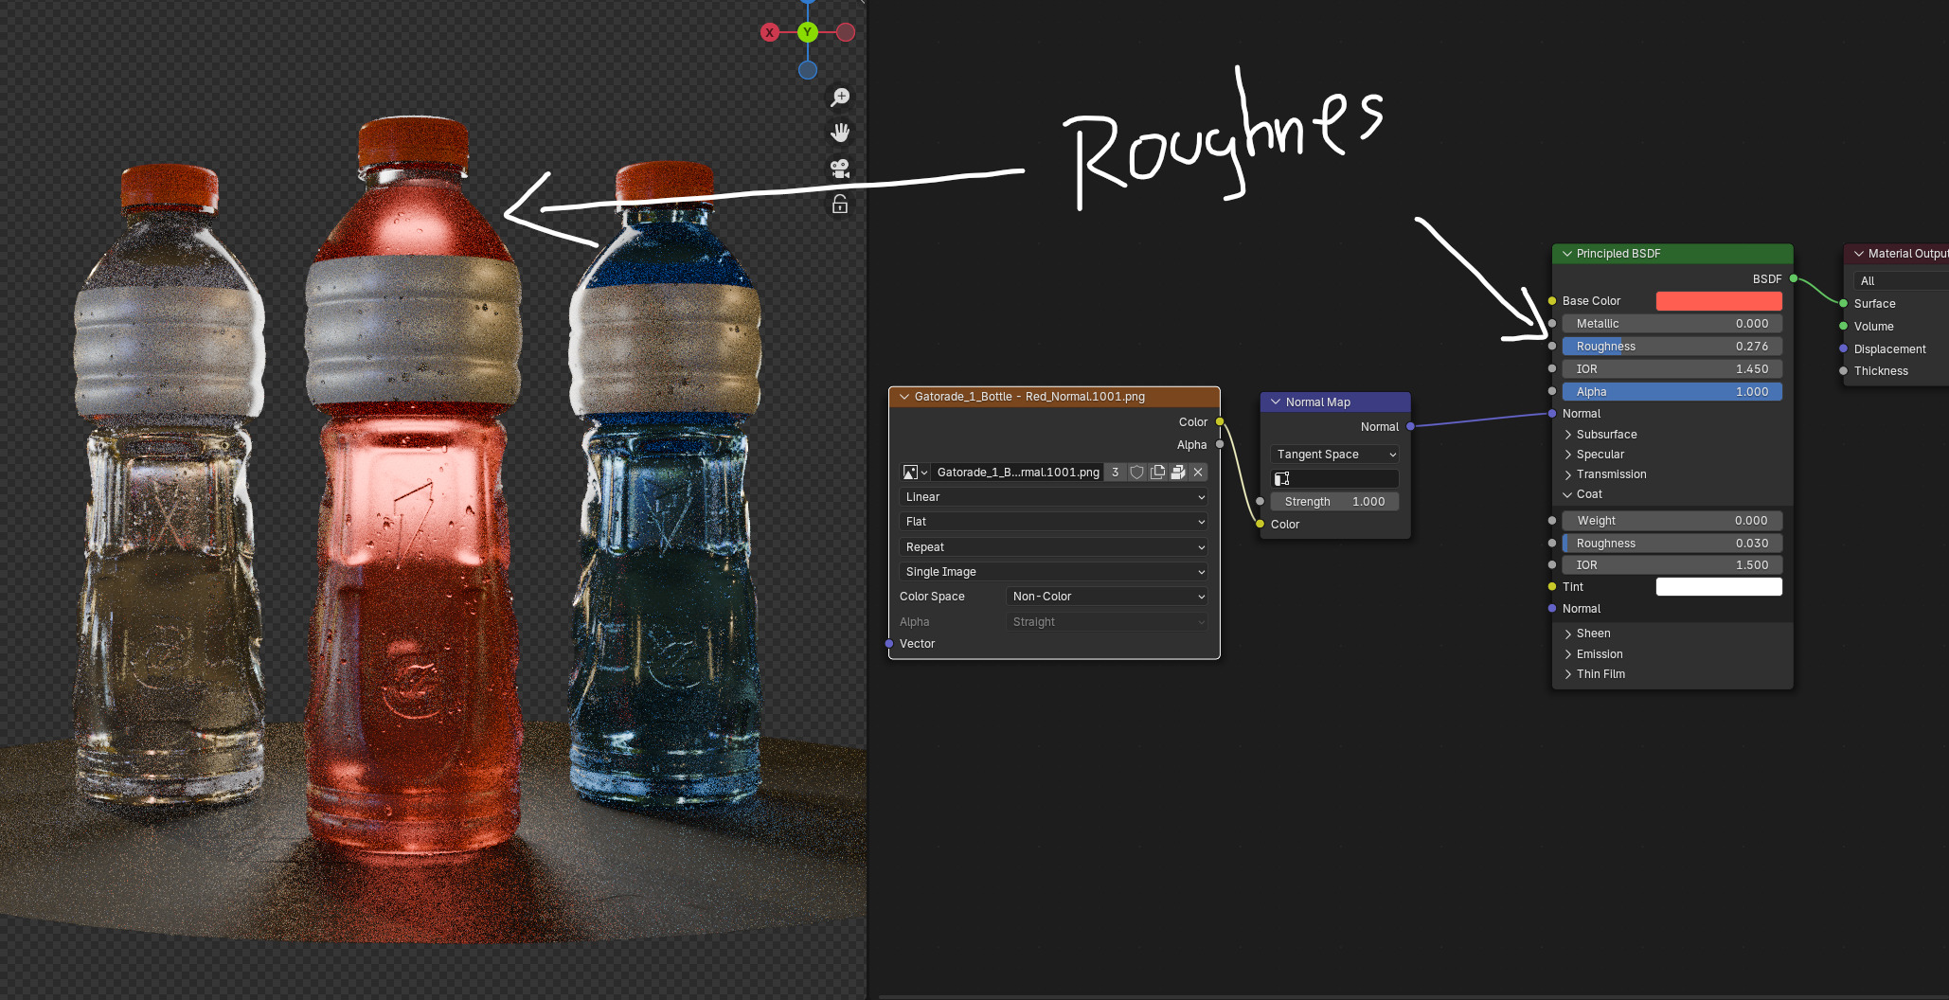The height and width of the screenshot is (1000, 1949).
Task: Click the Normal Map node title
Action: (1318, 402)
